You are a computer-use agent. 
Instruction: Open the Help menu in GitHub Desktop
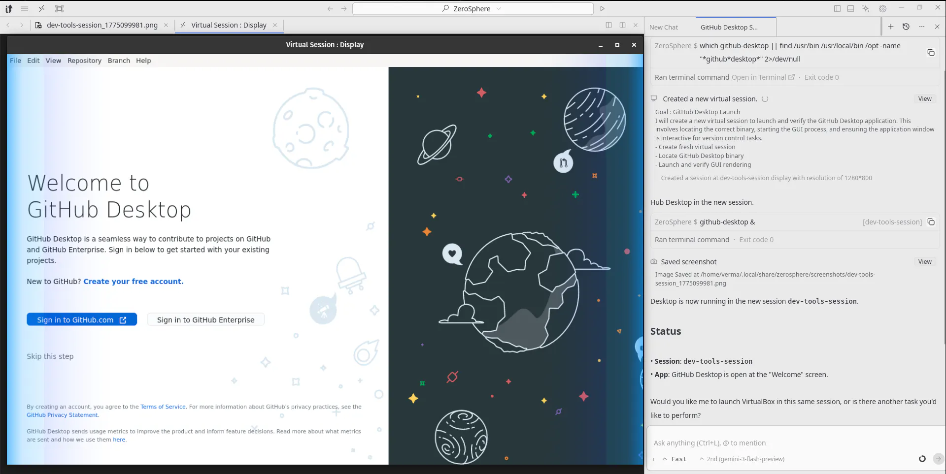click(x=143, y=61)
